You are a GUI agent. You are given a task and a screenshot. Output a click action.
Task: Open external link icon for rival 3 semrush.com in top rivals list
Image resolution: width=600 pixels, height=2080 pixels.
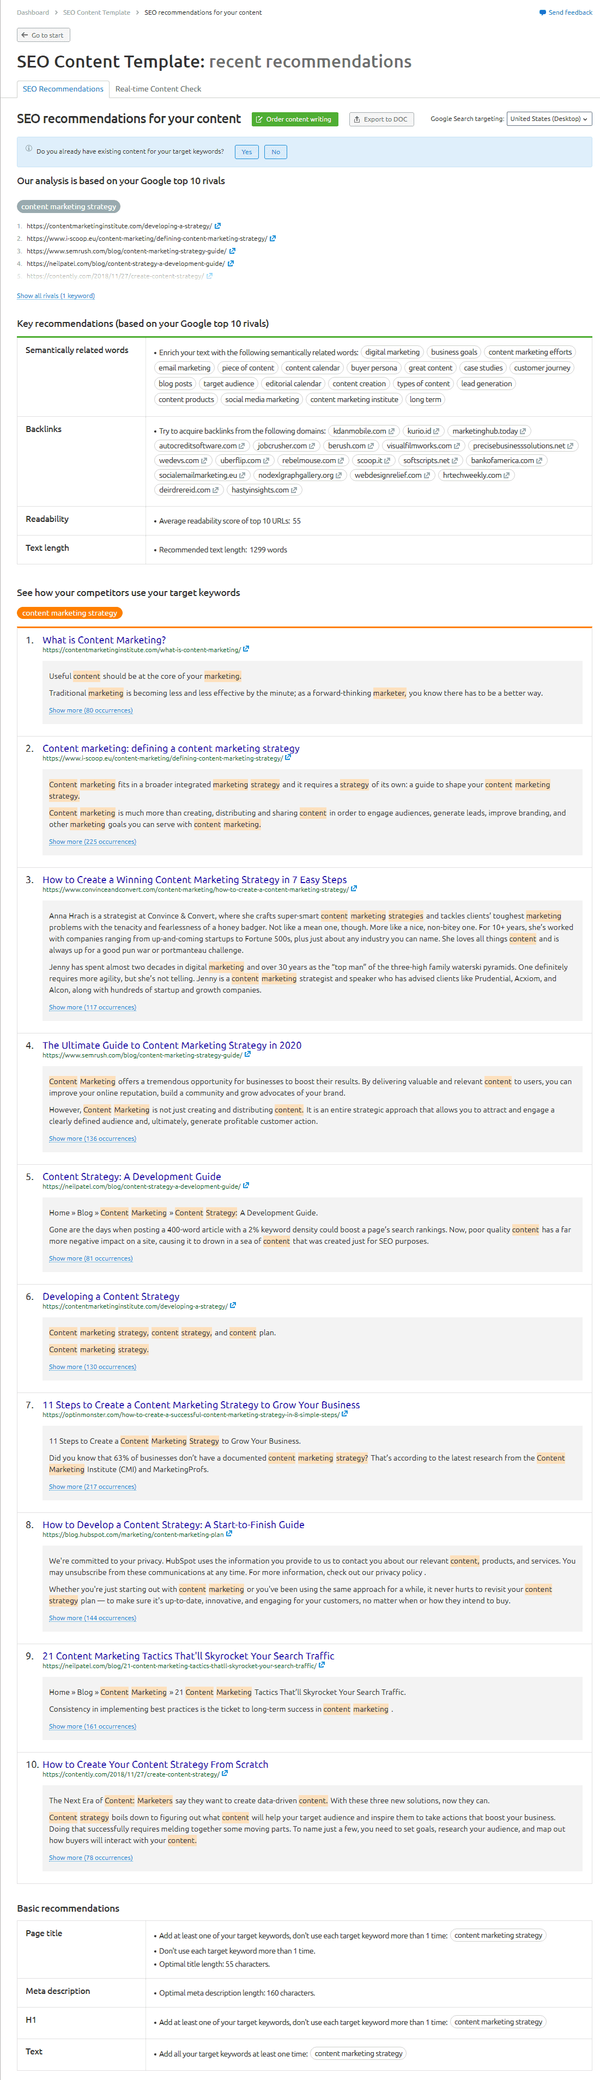coord(232,251)
